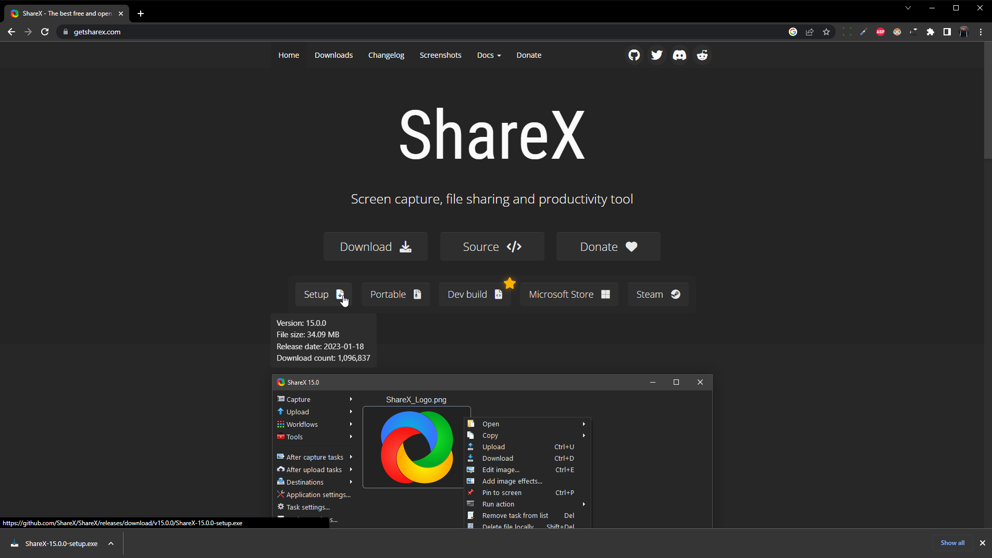The height and width of the screenshot is (558, 992).
Task: Open the Changelog page
Action: pos(386,55)
